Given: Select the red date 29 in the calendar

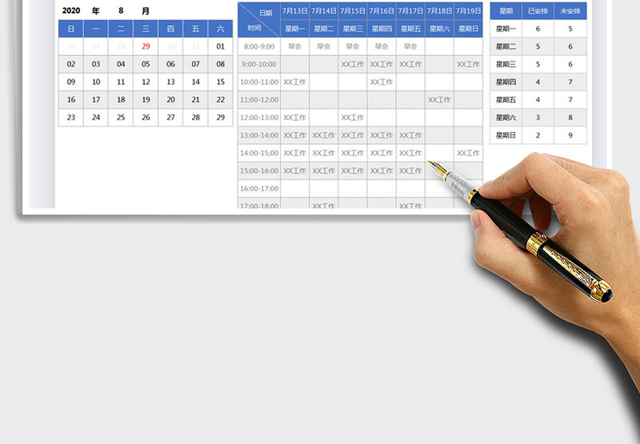Looking at the screenshot, I should click(146, 46).
